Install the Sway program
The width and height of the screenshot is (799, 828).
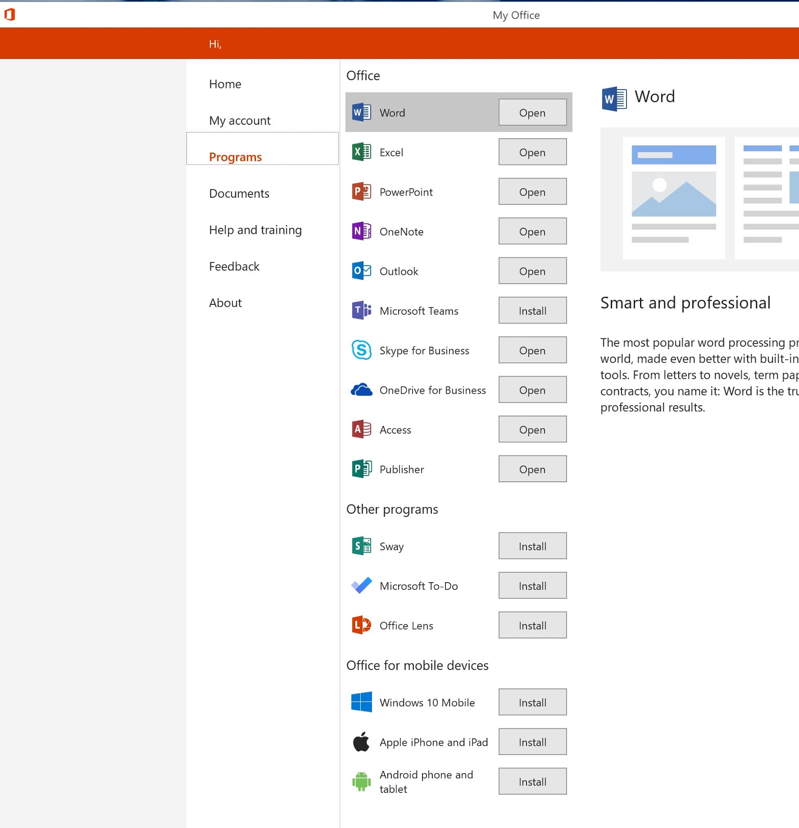(x=532, y=546)
